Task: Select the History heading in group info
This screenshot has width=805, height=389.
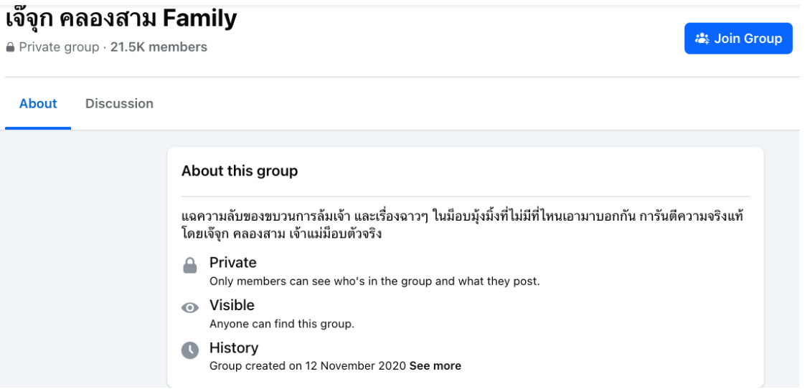Action: tap(234, 348)
